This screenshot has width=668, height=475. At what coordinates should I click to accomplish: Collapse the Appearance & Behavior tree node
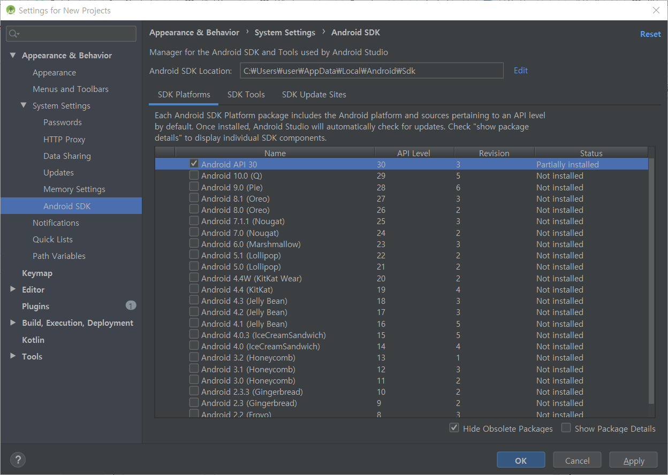pyautogui.click(x=13, y=55)
